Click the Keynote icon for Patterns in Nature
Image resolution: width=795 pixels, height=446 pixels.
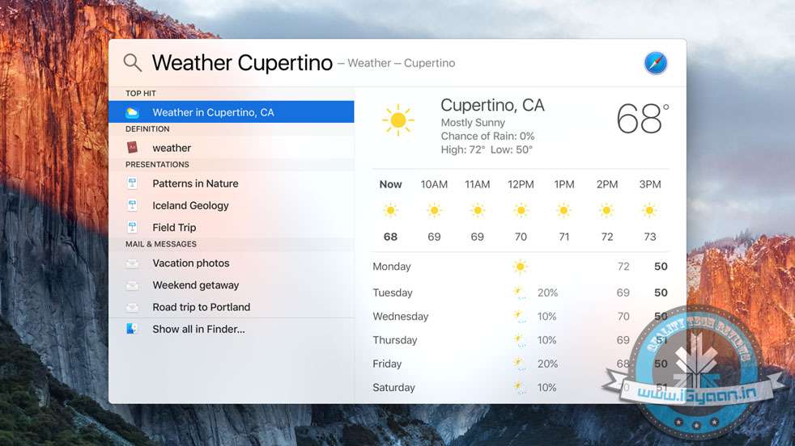tap(133, 183)
